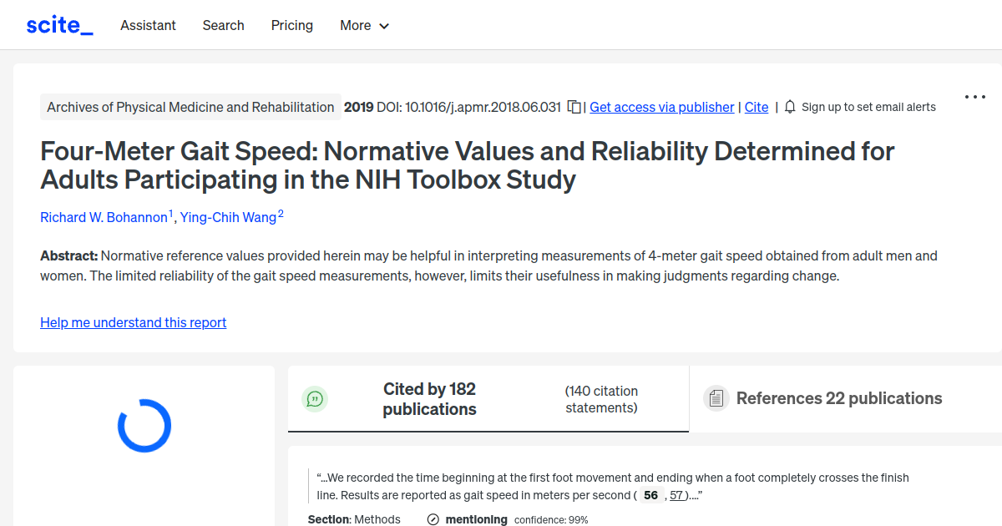Copy the DOI using the copy icon

click(x=573, y=107)
